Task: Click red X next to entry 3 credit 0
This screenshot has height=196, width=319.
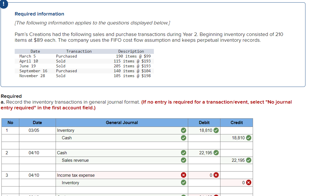Action: 248,182
